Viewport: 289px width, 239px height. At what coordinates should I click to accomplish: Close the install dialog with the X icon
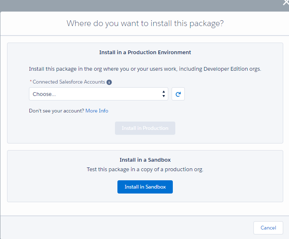[286, 2]
